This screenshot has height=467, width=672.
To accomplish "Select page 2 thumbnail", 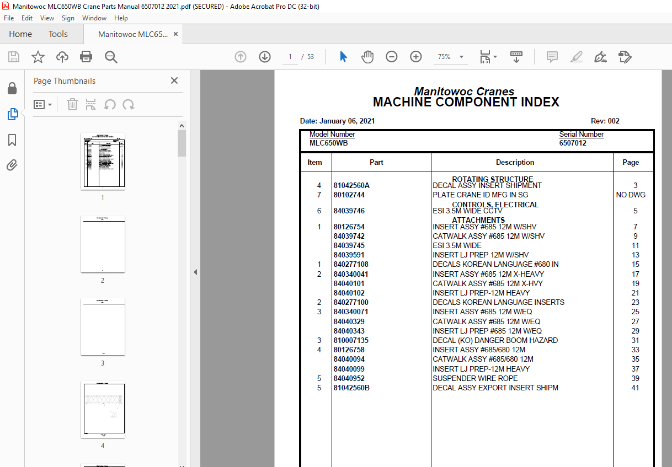I will click(103, 244).
